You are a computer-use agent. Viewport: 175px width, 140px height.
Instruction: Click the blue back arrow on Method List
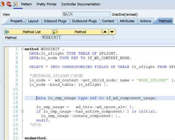coord(7,32)
